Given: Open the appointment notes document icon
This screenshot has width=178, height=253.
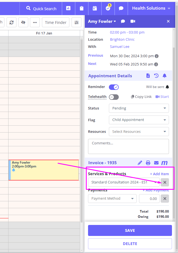Looking at the screenshot, I should coord(148,76).
